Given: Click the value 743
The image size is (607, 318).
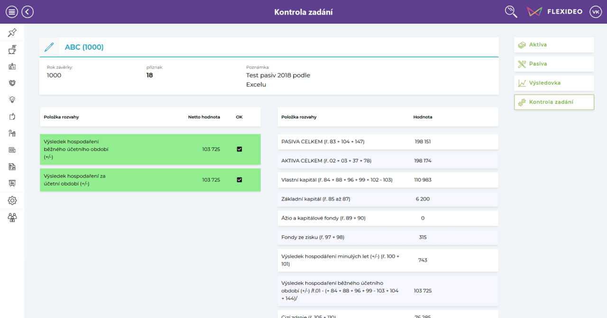Looking at the screenshot, I should tap(423, 260).
